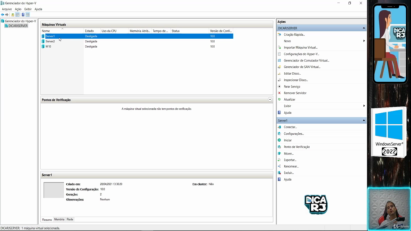
Task: Click the DICARJSERVER server icon in tree
Action: 6,26
